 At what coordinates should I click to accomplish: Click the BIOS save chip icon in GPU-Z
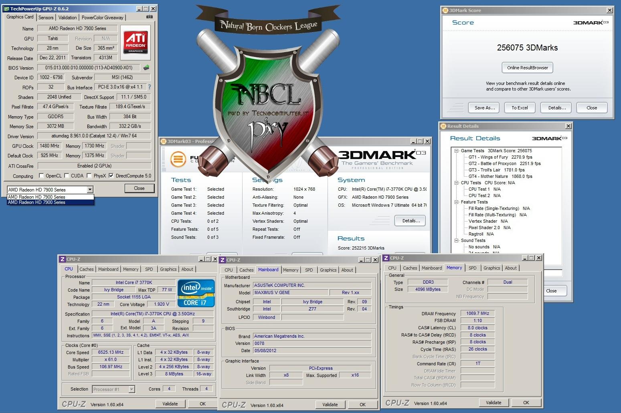tap(146, 68)
